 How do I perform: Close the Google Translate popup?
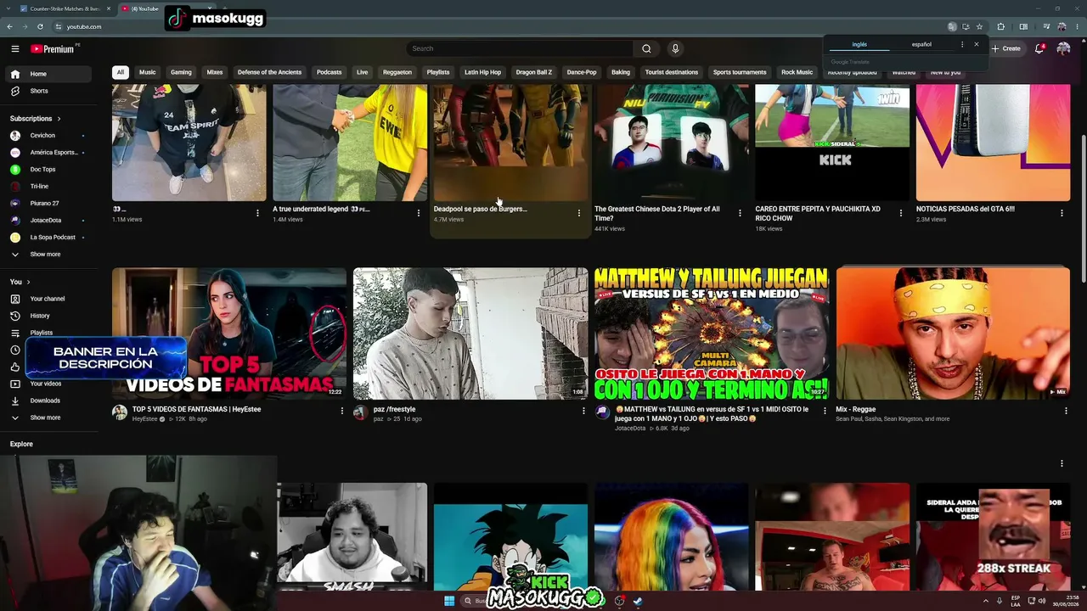click(976, 44)
